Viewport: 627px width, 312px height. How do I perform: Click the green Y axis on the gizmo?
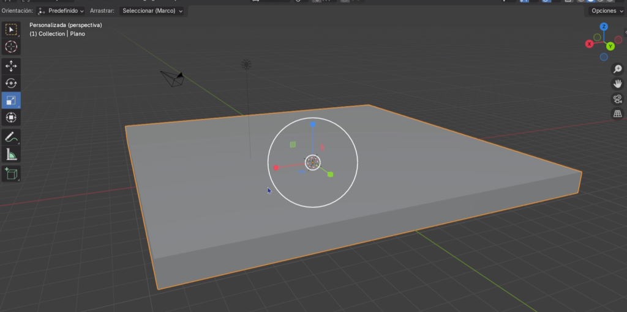tap(610, 46)
